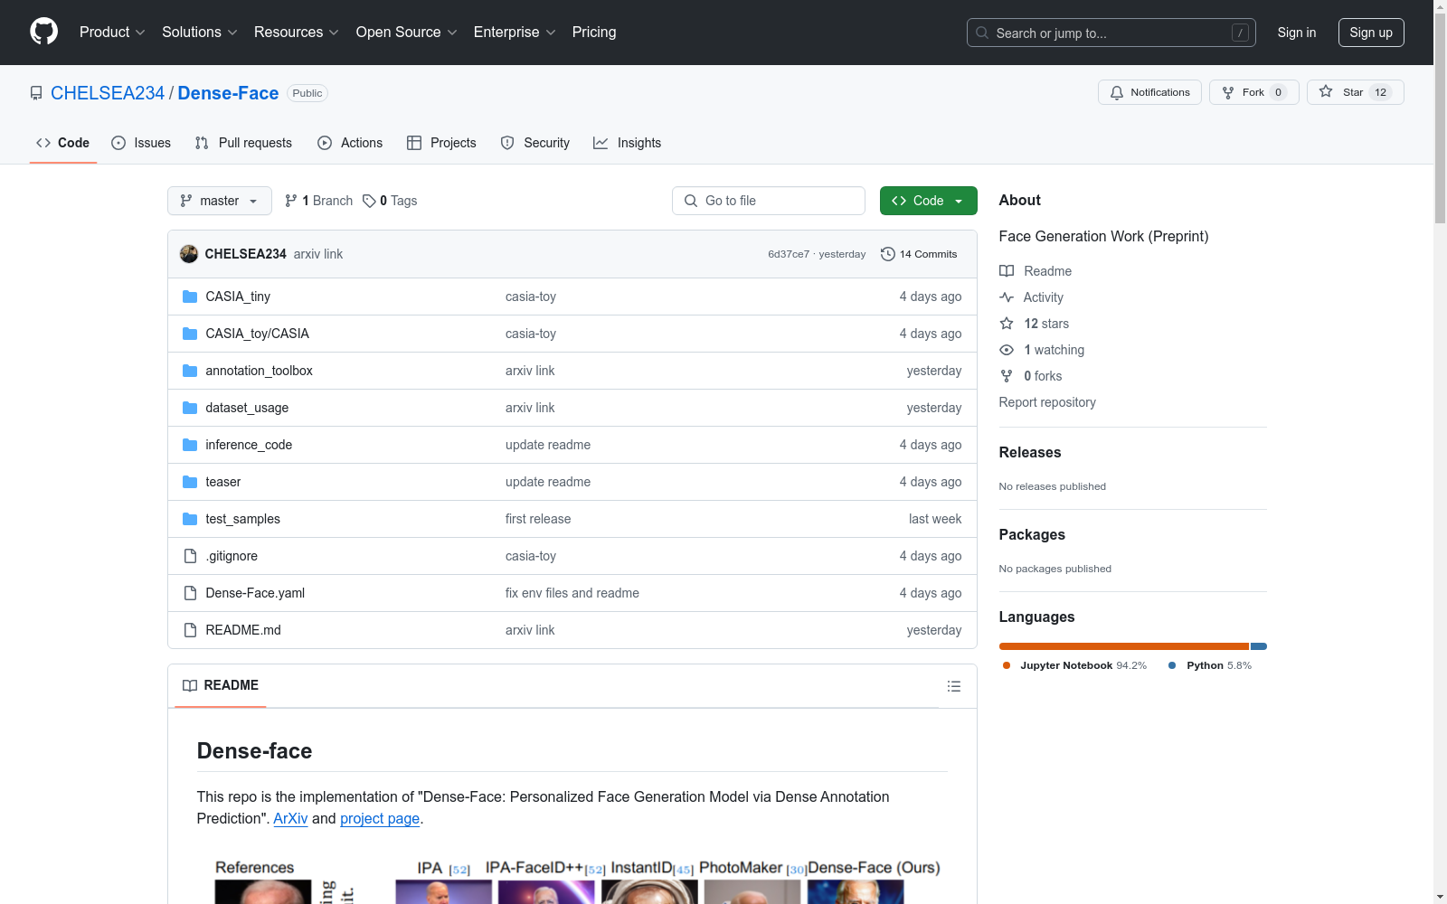Click the Readme book icon in About
The width and height of the screenshot is (1447, 904).
pyautogui.click(x=1007, y=271)
